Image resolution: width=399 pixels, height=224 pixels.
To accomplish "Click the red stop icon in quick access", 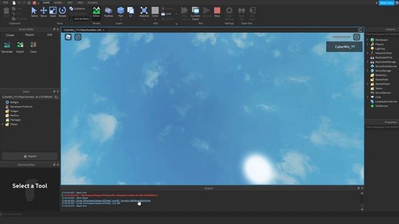I will tap(34, 2).
